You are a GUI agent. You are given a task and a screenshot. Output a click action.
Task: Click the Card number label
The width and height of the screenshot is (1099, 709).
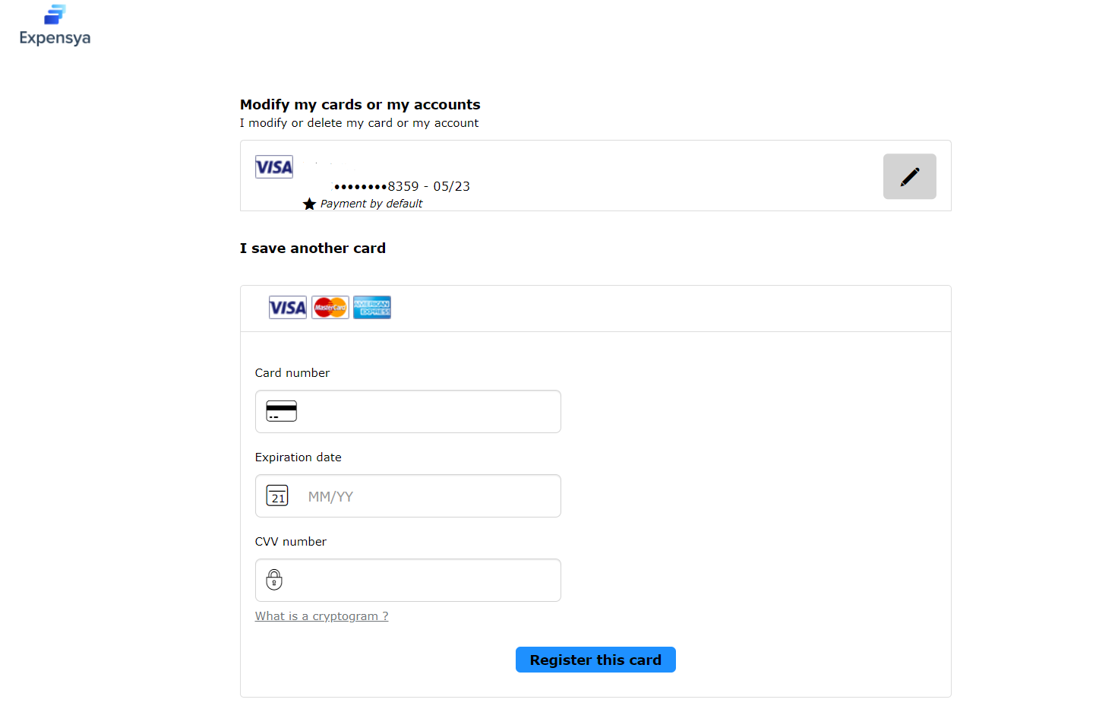pos(292,373)
